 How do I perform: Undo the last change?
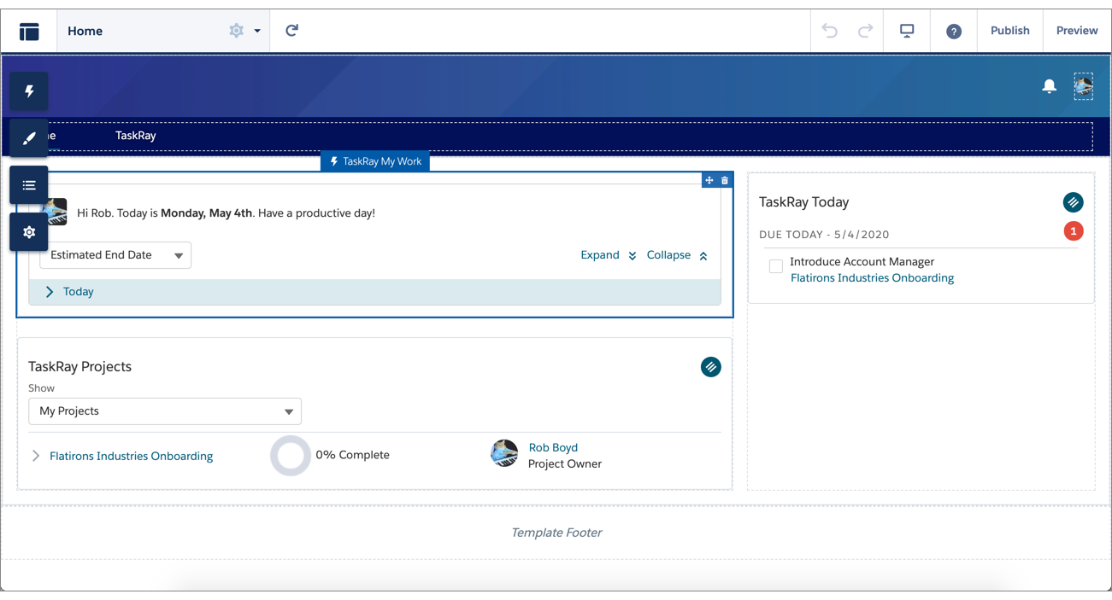click(829, 31)
